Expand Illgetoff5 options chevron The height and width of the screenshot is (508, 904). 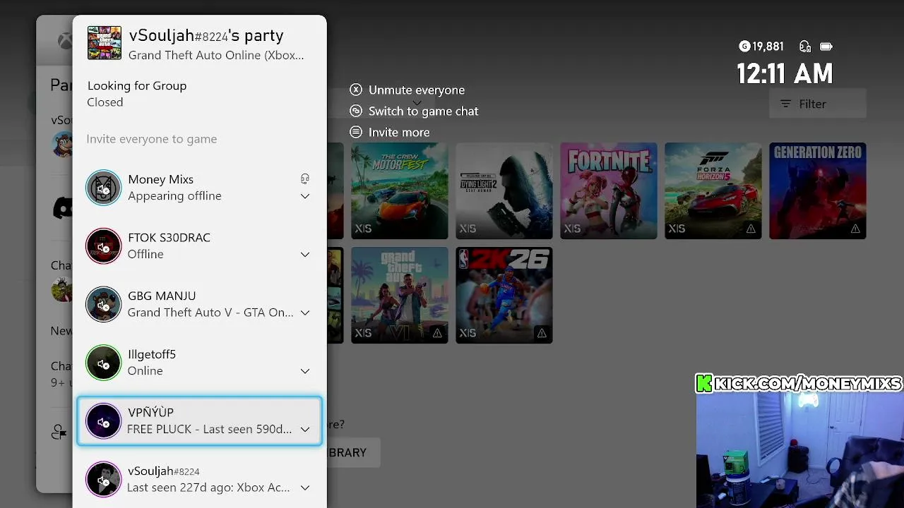click(x=305, y=371)
